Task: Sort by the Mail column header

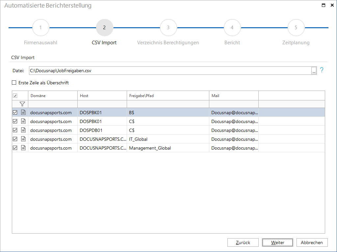Action: point(234,95)
